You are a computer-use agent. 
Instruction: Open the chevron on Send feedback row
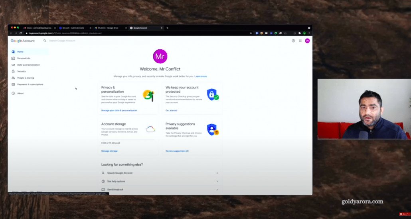point(217,190)
